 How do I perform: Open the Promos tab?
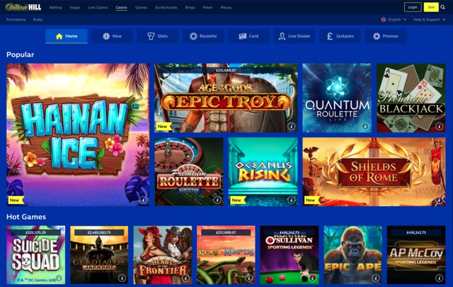click(x=386, y=36)
